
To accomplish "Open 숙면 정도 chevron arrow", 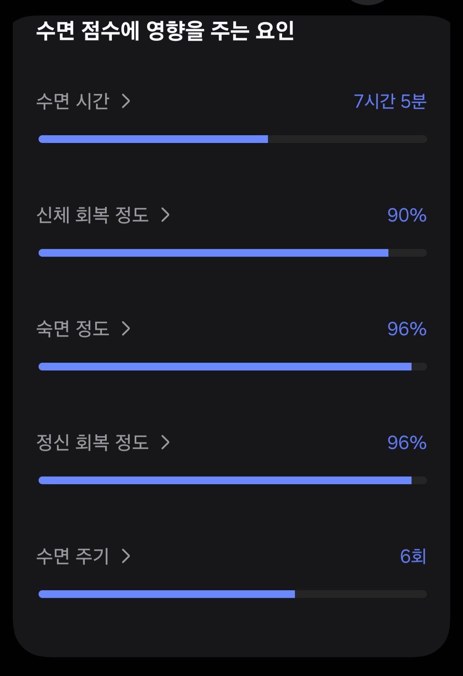I will pos(126,329).
